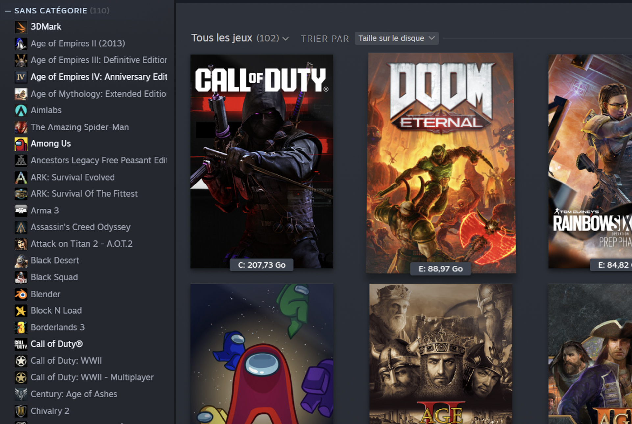Select Aimlabs in the library list
Screen dimensions: 632x424
pos(46,110)
